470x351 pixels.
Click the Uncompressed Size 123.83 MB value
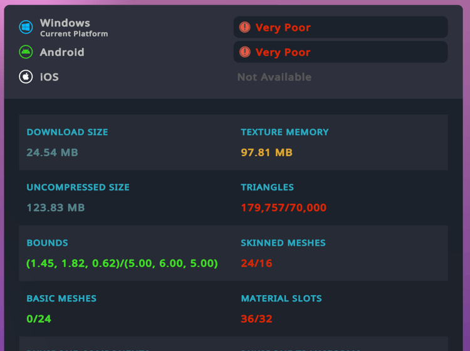56,207
